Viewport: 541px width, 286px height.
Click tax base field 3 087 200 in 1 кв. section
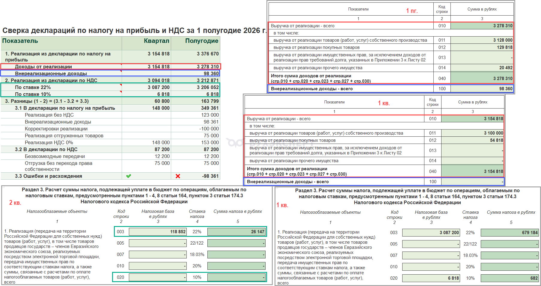point(431,233)
